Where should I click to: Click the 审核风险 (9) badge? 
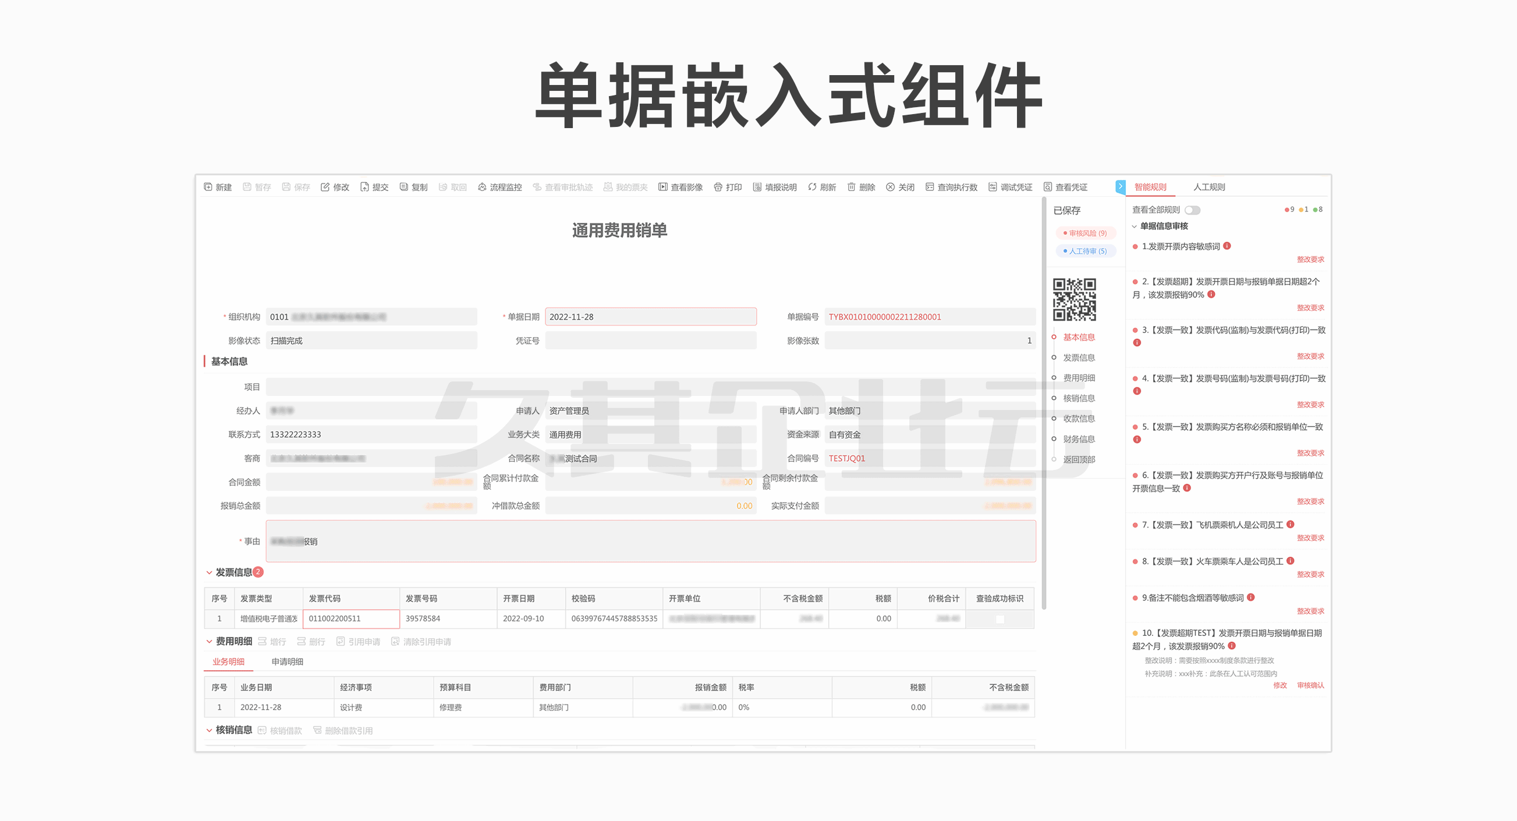tap(1087, 233)
